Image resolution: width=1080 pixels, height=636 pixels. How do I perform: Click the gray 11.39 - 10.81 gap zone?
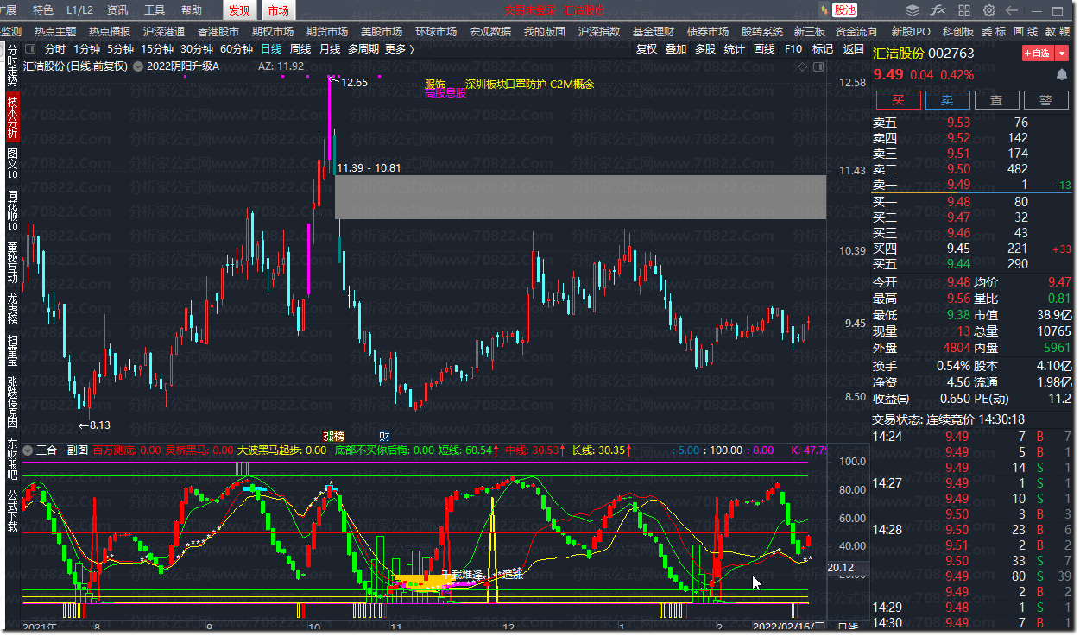(580, 197)
